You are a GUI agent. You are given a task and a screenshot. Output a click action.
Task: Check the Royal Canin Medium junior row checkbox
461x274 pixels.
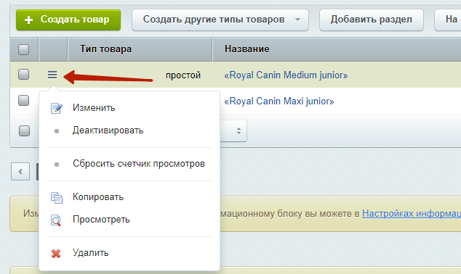pyautogui.click(x=23, y=75)
